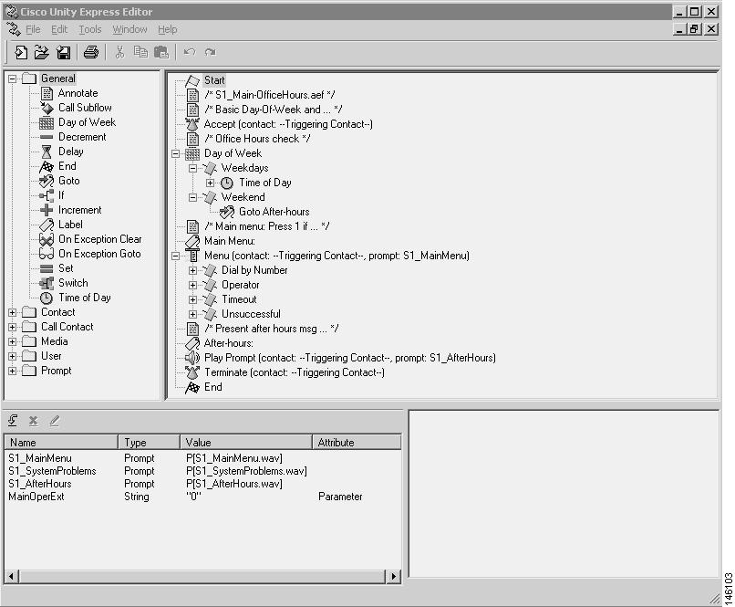The image size is (735, 607).
Task: Save the current script
Action: [62, 52]
